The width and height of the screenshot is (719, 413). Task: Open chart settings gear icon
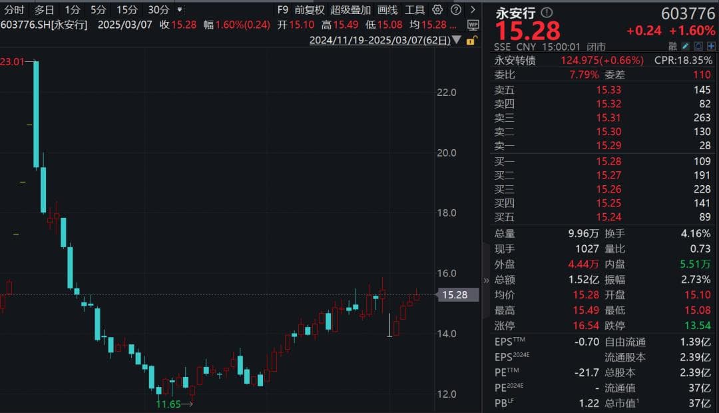click(x=437, y=9)
